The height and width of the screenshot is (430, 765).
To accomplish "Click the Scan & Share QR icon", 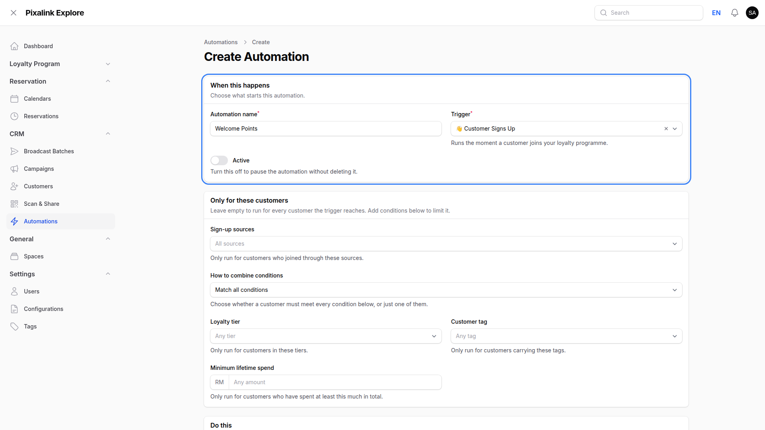I will pos(14,204).
